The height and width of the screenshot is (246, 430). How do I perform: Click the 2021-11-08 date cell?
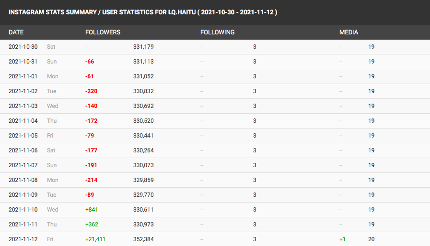(23, 180)
